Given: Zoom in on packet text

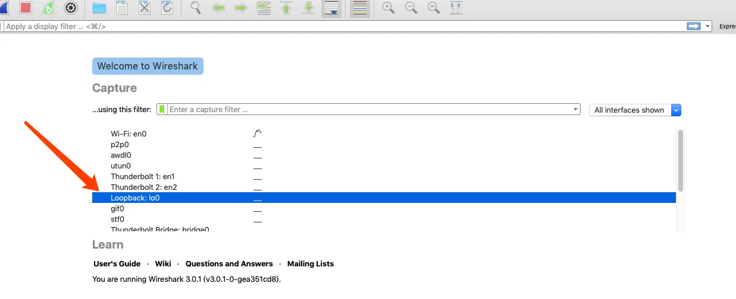Looking at the screenshot, I should tap(389, 8).
